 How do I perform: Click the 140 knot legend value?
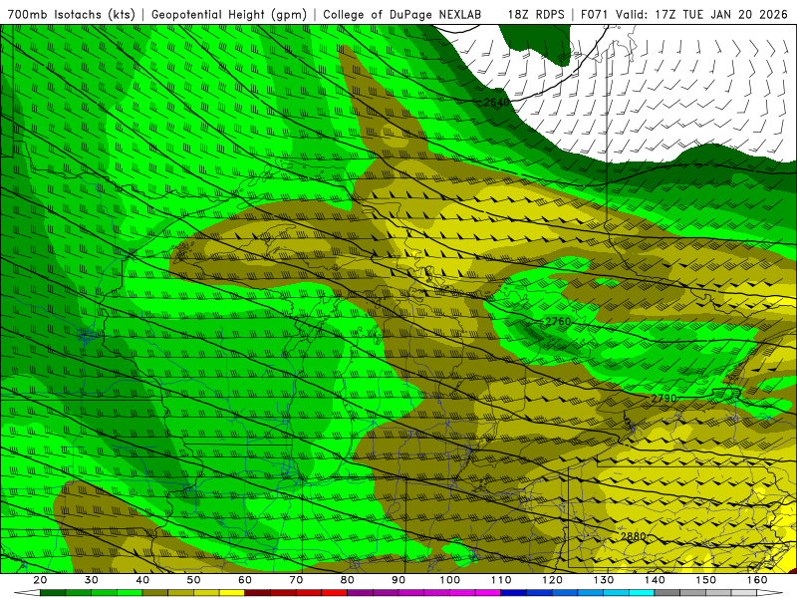(x=655, y=580)
